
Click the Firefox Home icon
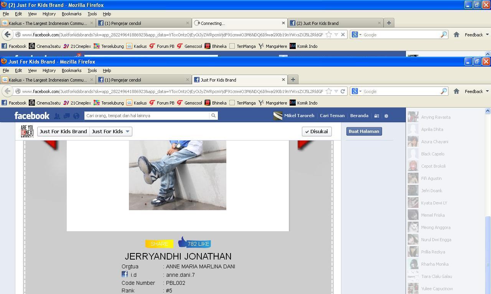pos(456,91)
